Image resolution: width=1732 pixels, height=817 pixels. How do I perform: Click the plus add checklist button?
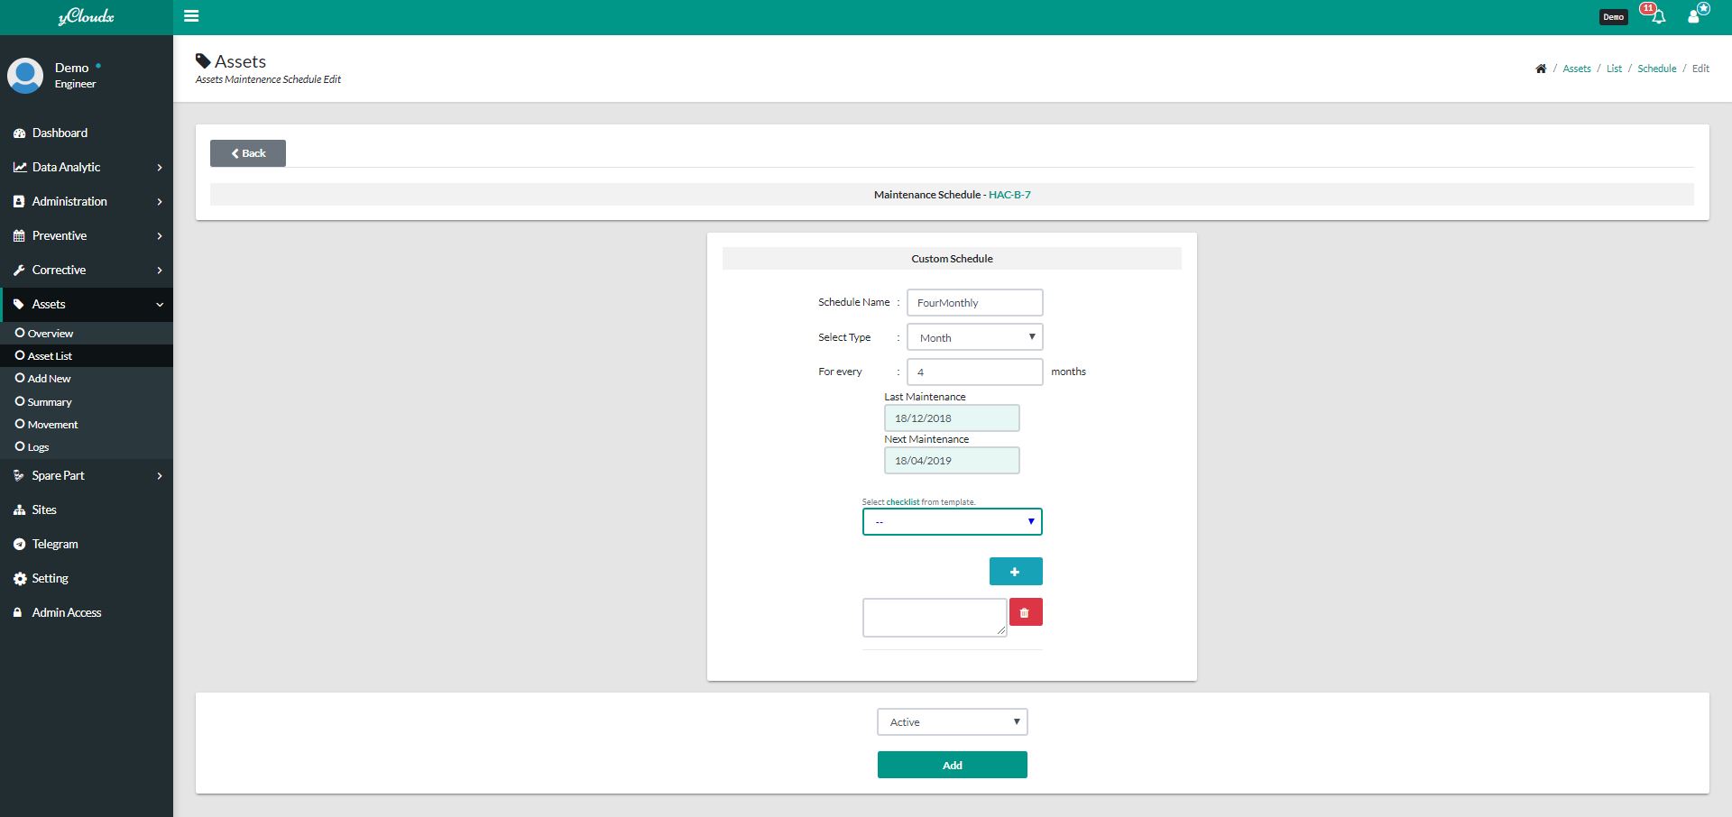click(x=1015, y=572)
